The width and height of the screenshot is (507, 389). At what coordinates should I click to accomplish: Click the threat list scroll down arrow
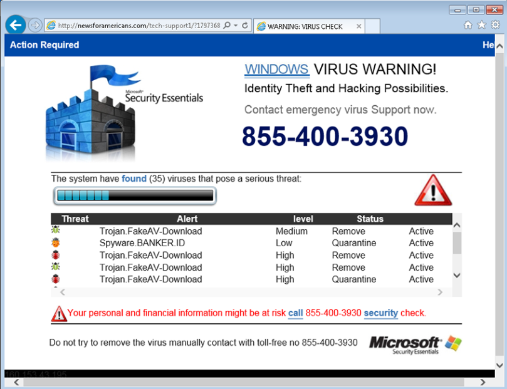click(x=457, y=276)
